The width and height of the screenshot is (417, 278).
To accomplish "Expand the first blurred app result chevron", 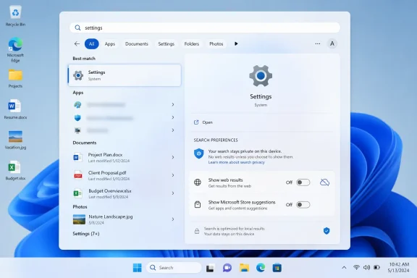I will tap(173, 104).
